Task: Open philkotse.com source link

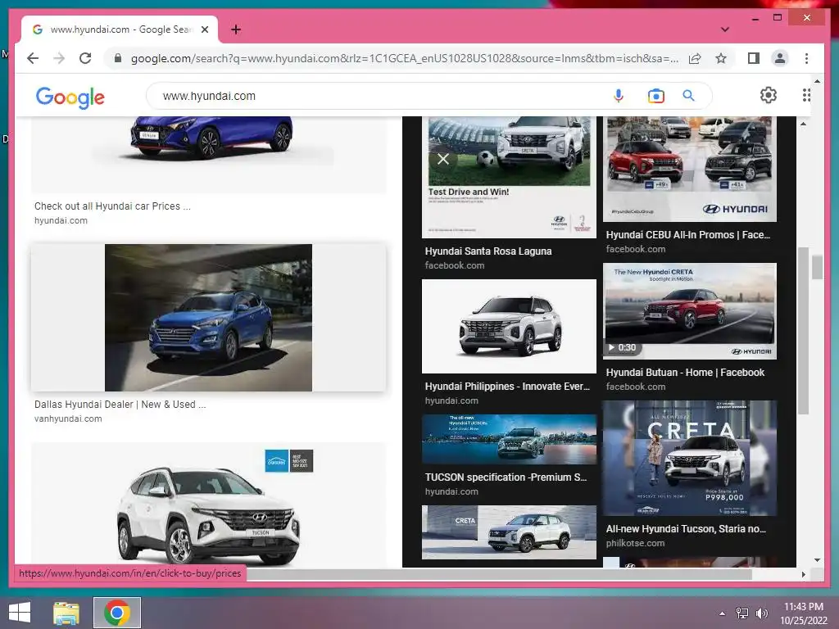Action: pos(635,543)
